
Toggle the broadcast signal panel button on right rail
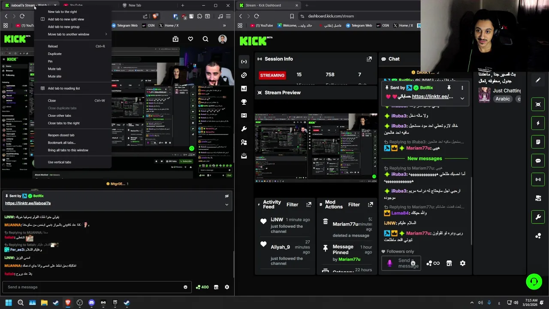point(538,179)
